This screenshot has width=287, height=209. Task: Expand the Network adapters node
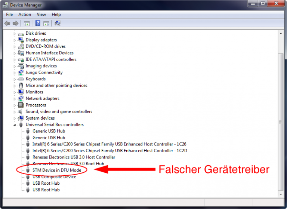pos(15,99)
